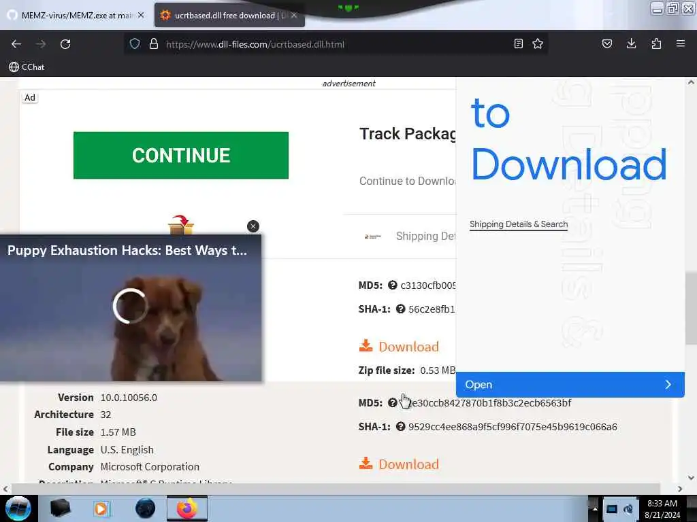The width and height of the screenshot is (697, 522).
Task: Click the address bar URL field
Action: pos(336,44)
